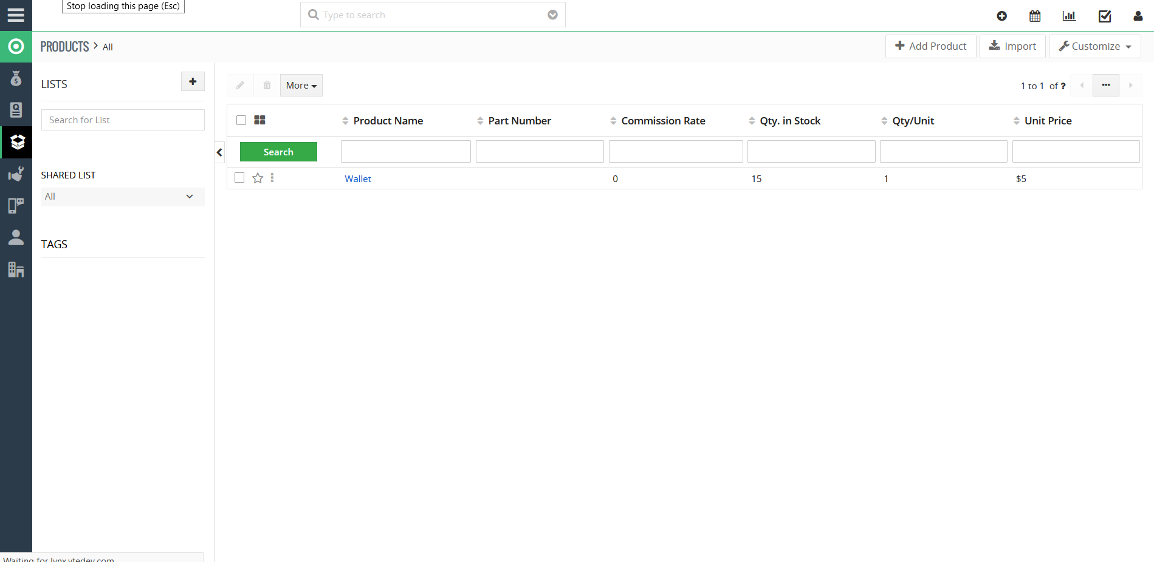Open the user profile icon
This screenshot has height=562, width=1154.
[x=1138, y=16]
